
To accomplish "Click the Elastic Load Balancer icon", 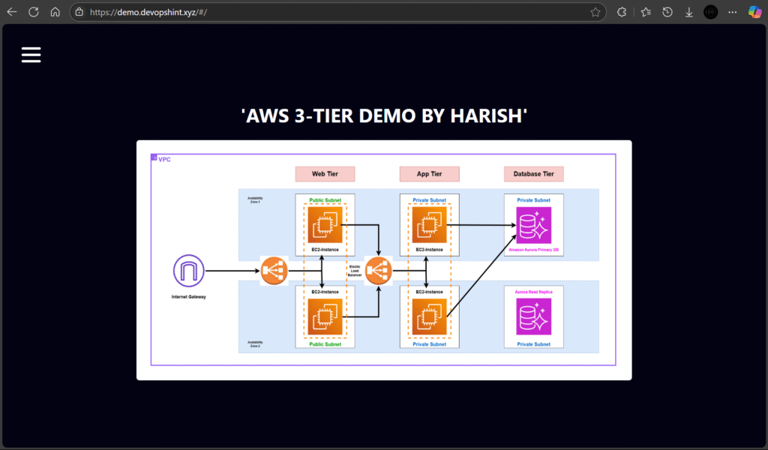I will 379,271.
